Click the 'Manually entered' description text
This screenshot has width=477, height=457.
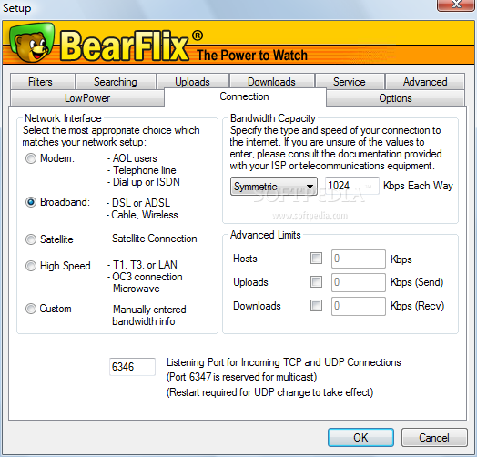149,310
